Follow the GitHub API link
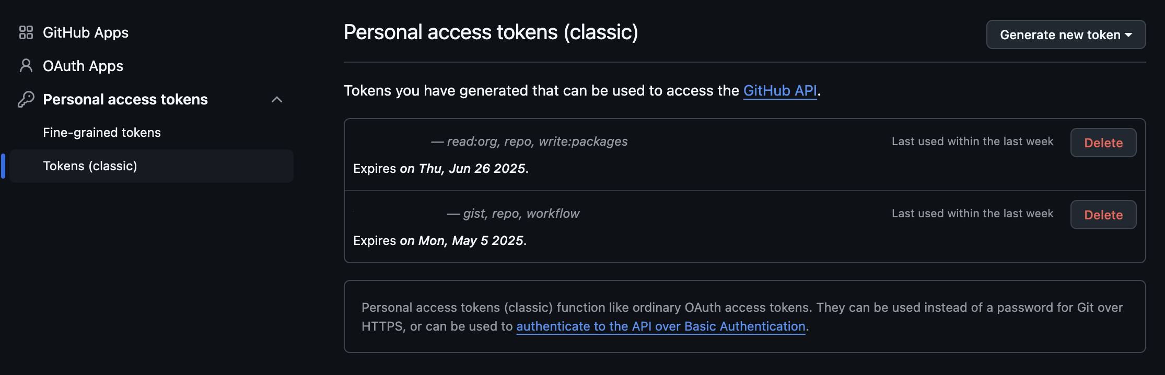Viewport: 1165px width, 375px height. pyautogui.click(x=780, y=91)
